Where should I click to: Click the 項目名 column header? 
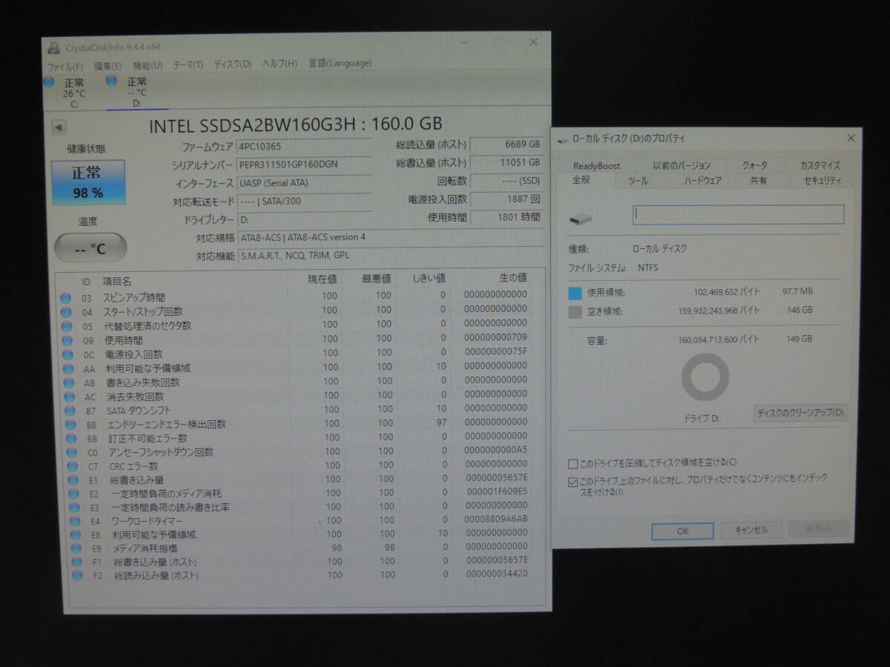click(x=117, y=282)
